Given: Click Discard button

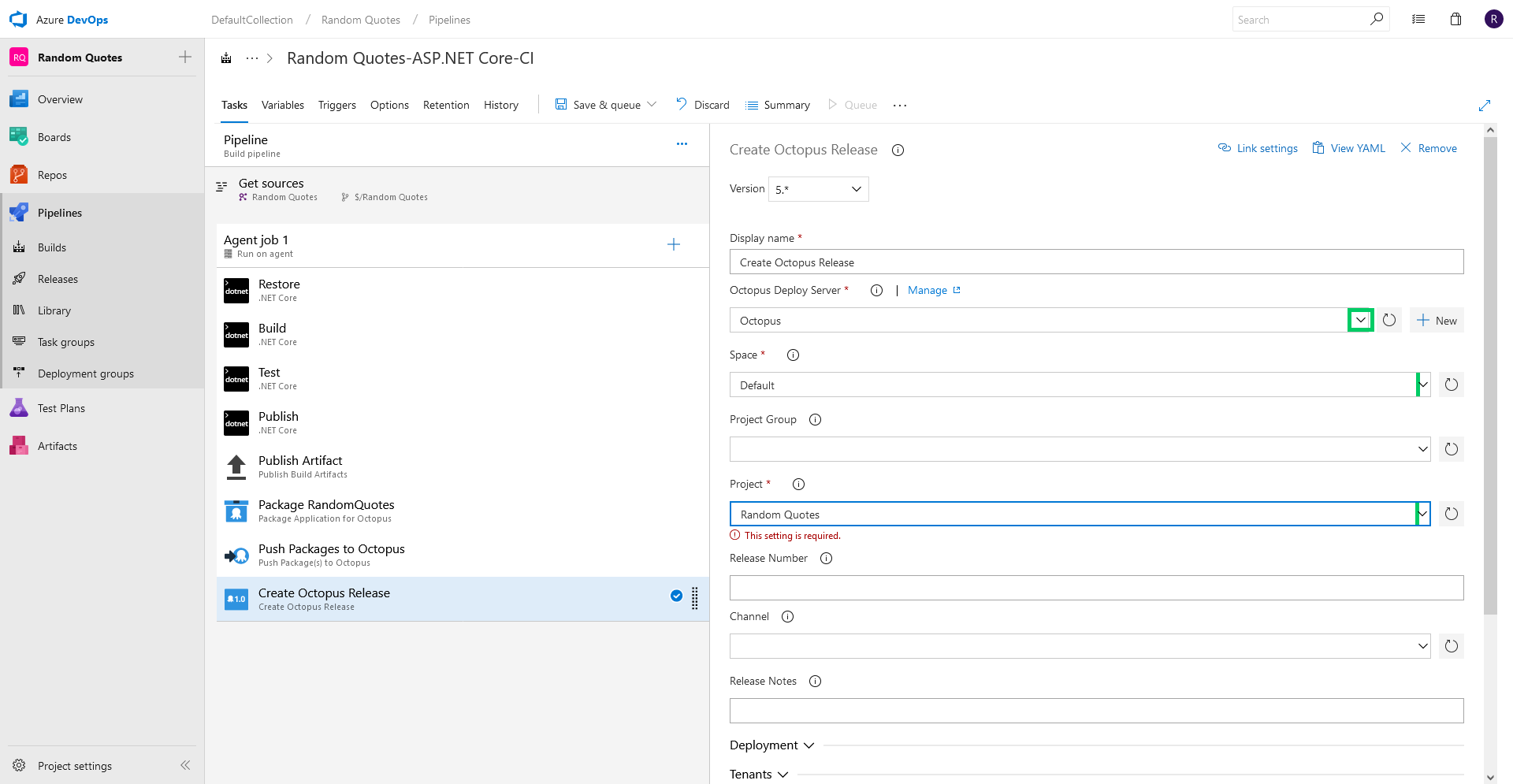Looking at the screenshot, I should point(703,105).
